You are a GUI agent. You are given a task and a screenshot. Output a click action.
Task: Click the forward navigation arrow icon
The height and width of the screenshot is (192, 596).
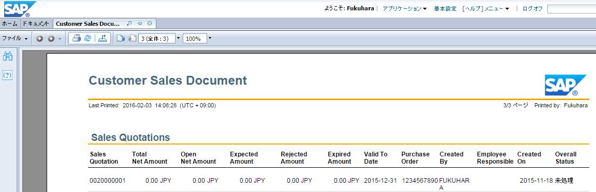[51, 39]
